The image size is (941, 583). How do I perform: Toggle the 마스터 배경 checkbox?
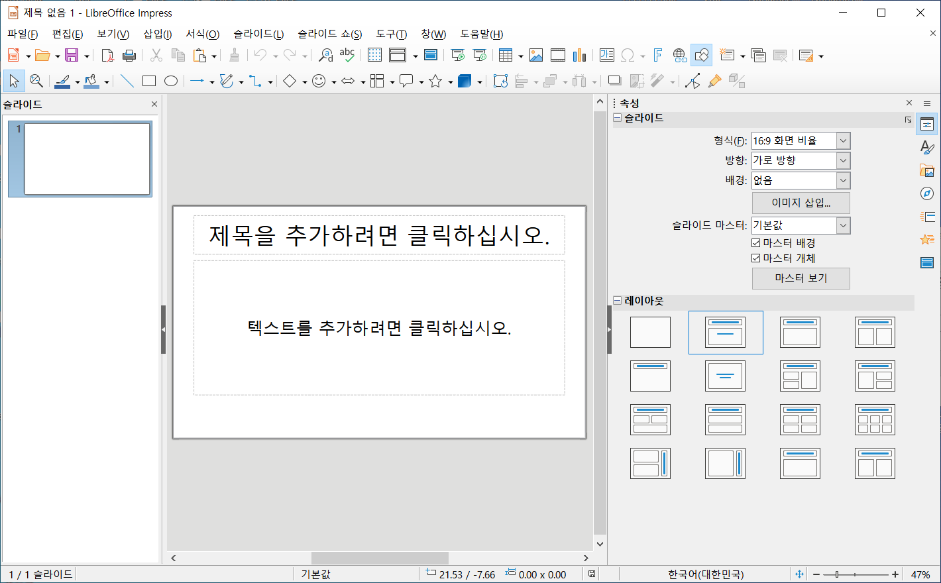click(x=756, y=243)
